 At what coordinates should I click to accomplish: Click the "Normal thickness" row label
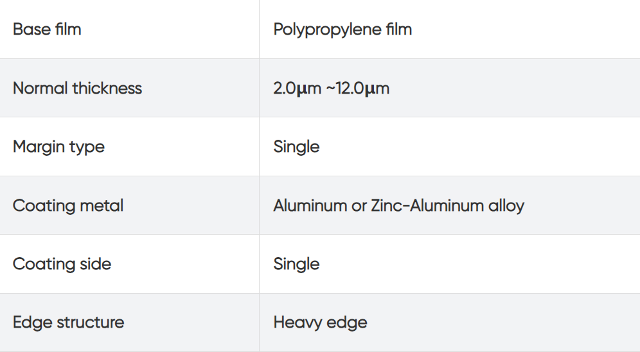coord(77,88)
